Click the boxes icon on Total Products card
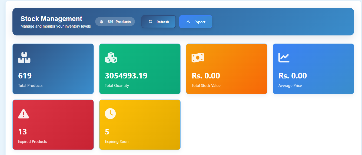Screen dimensions: 362x155 (x=24, y=58)
